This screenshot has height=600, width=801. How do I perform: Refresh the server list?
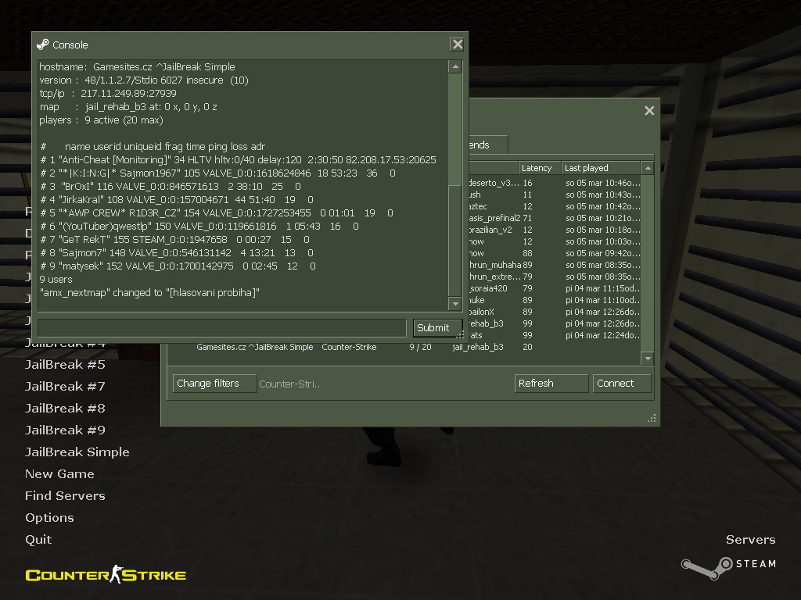(551, 383)
